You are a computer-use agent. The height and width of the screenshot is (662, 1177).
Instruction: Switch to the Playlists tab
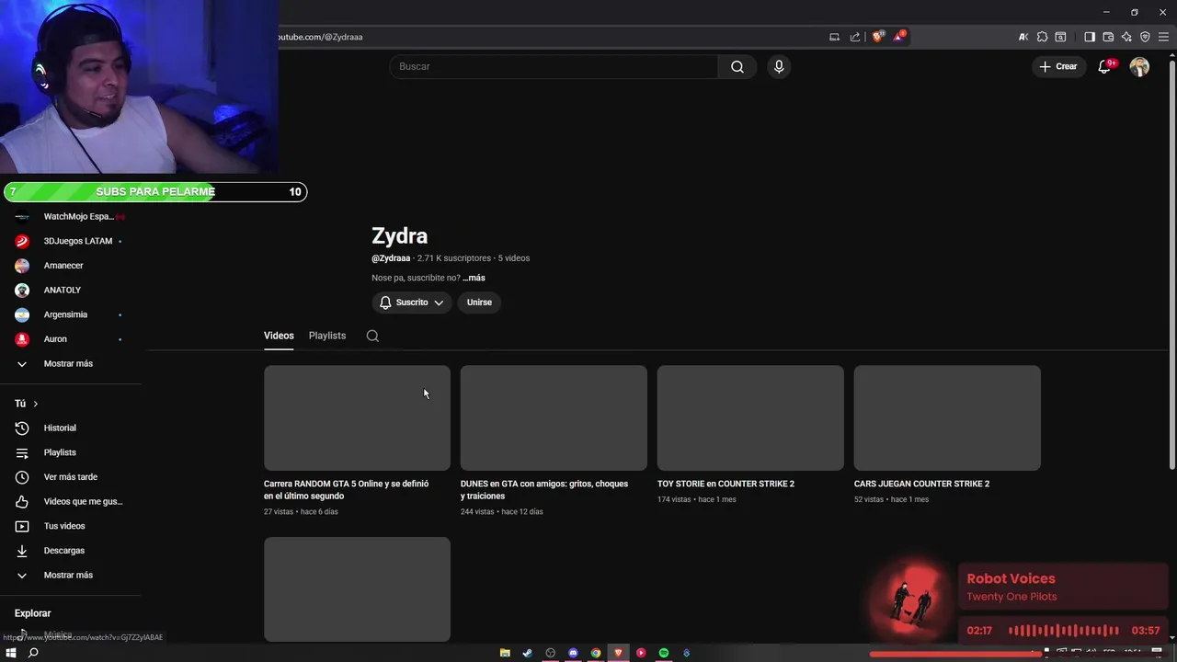pos(327,336)
